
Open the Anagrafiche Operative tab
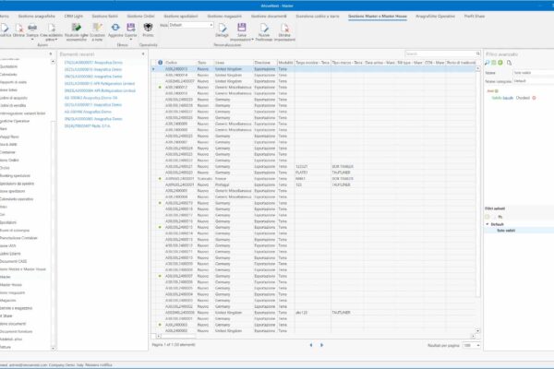tap(435, 17)
